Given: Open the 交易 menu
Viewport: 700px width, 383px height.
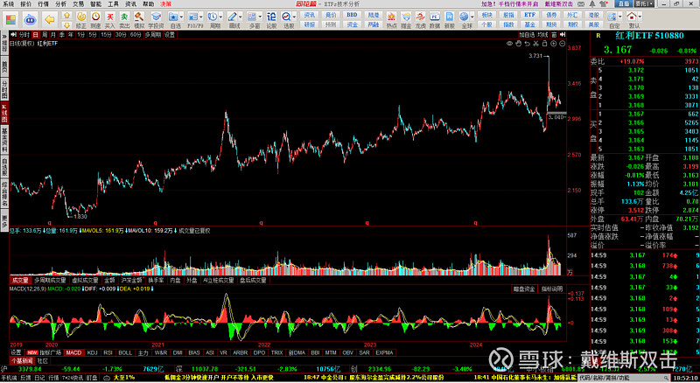Looking at the screenshot, I should pyautogui.click(x=78, y=3).
